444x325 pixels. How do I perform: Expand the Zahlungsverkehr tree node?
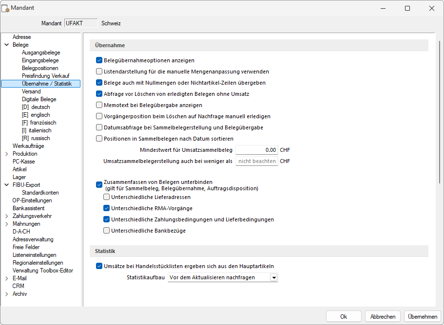[6, 216]
